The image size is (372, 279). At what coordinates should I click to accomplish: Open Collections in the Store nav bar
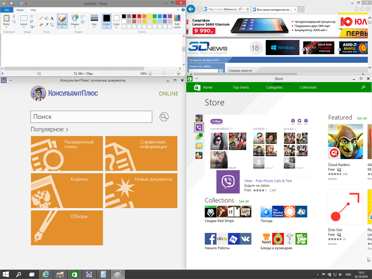[x=308, y=87]
